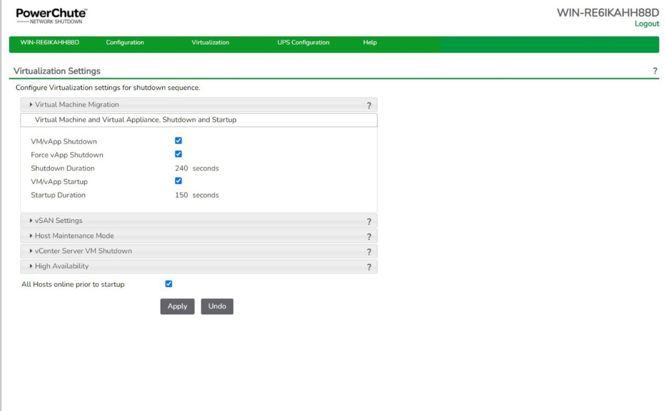Open the Configuration menu
Image resolution: width=665 pixels, height=411 pixels.
pos(125,43)
